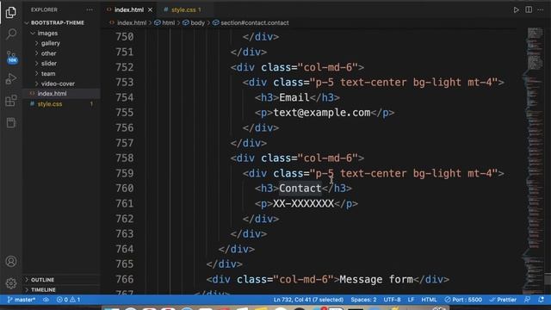The width and height of the screenshot is (551, 310).
Task: Click the Email heading text on line 754
Action: pos(294,97)
